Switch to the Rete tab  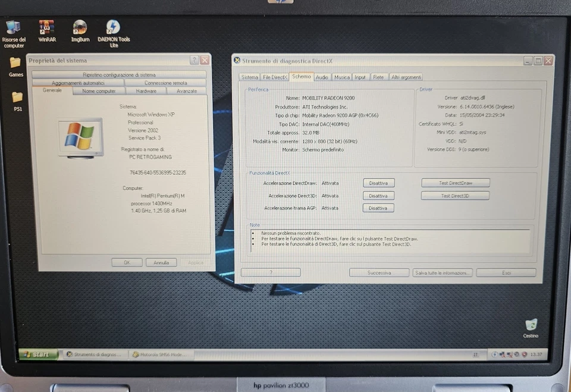coord(378,77)
